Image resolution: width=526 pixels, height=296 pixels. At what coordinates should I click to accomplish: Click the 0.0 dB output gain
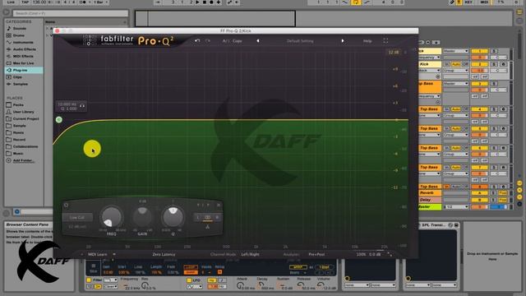click(375, 254)
